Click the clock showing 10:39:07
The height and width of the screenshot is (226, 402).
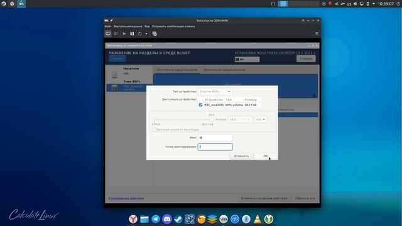click(386, 4)
